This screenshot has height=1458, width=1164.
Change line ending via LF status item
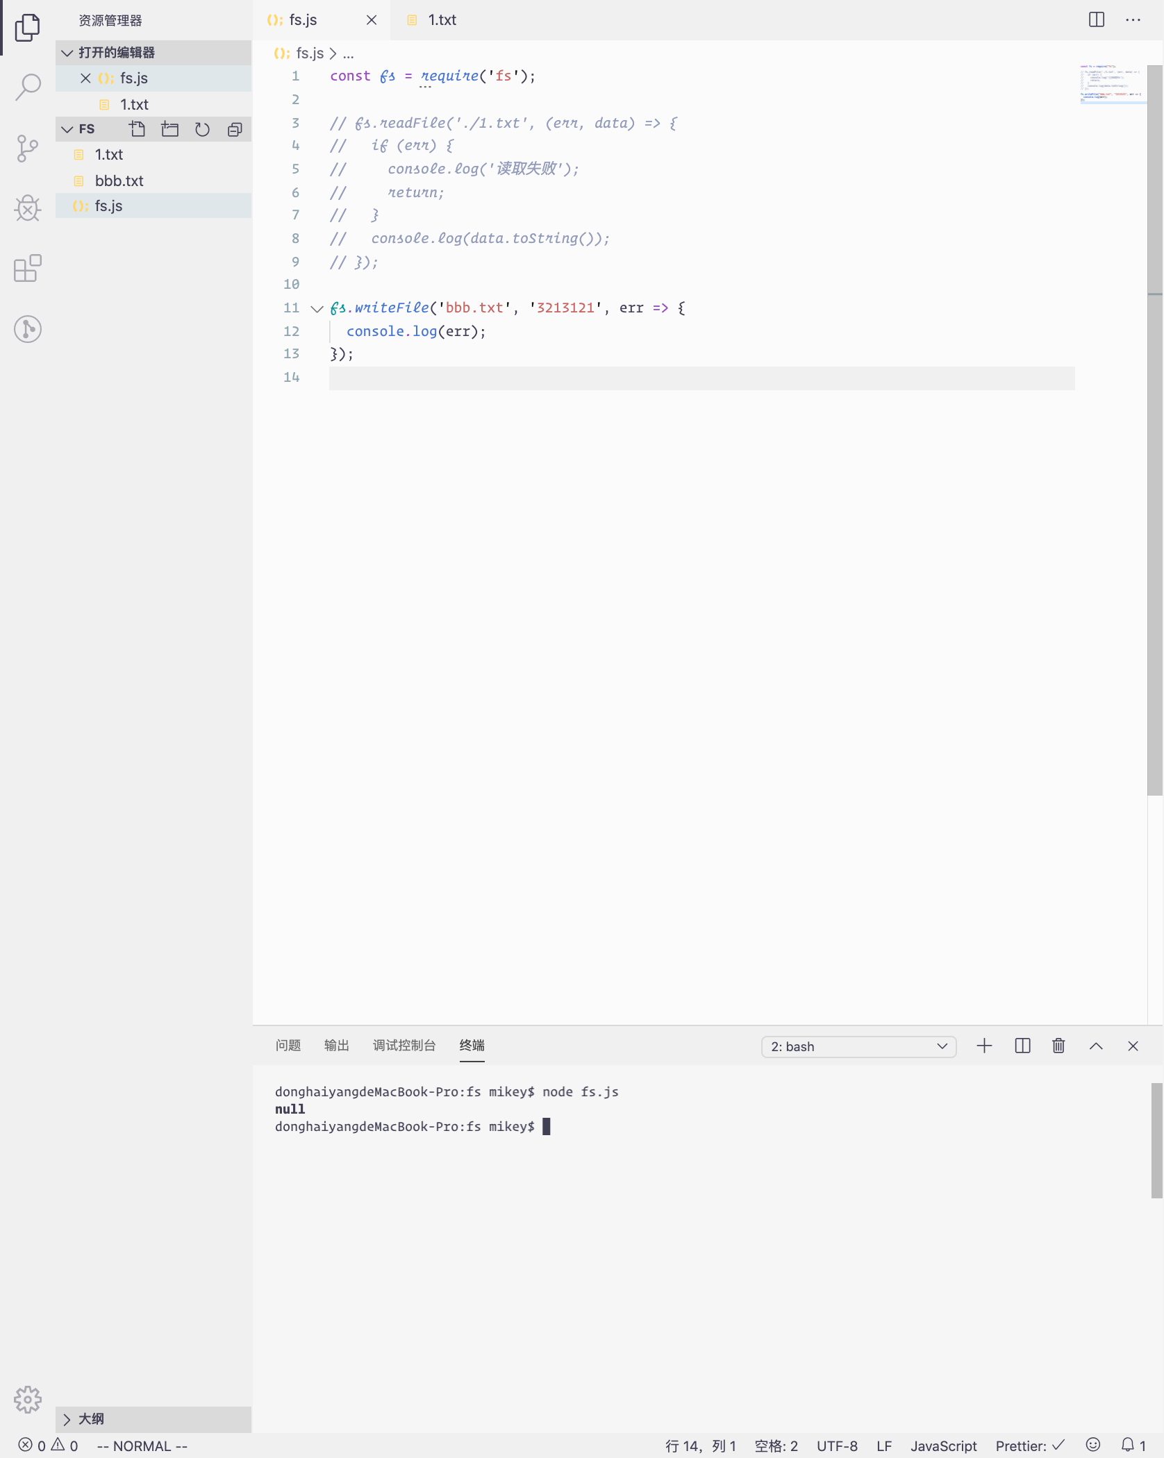(x=883, y=1446)
